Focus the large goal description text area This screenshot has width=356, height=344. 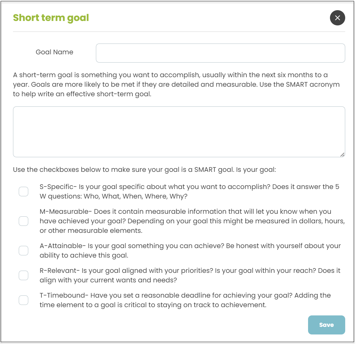tap(179, 132)
